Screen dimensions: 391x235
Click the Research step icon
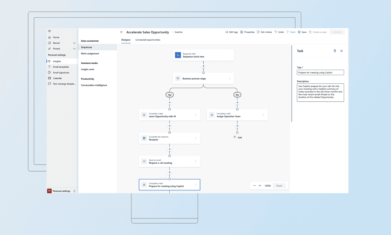point(144,138)
